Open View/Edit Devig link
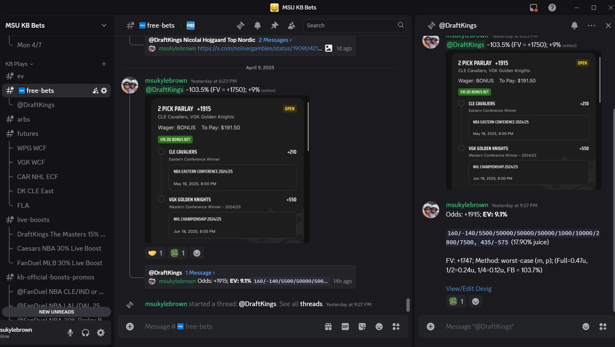Viewport: 615px width, 347px height. coord(469,289)
